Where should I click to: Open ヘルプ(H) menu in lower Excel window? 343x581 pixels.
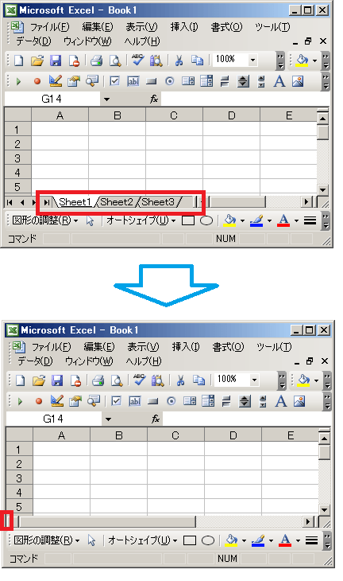(x=144, y=361)
